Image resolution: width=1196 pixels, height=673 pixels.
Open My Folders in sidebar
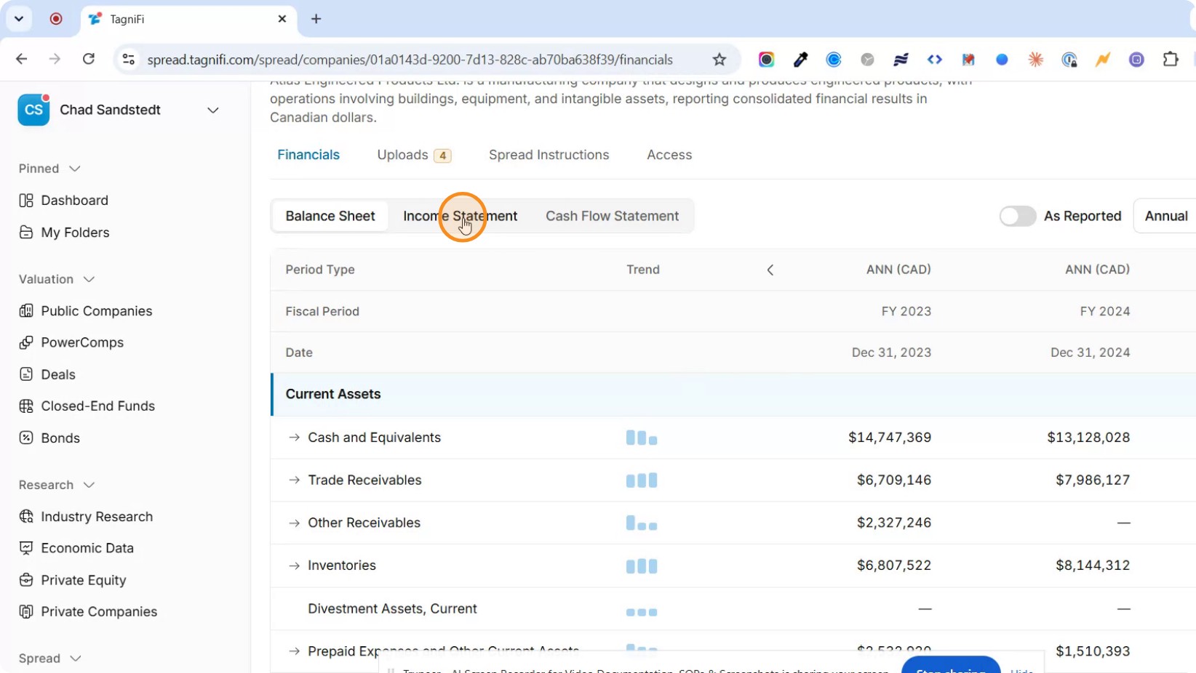[x=64, y=233]
